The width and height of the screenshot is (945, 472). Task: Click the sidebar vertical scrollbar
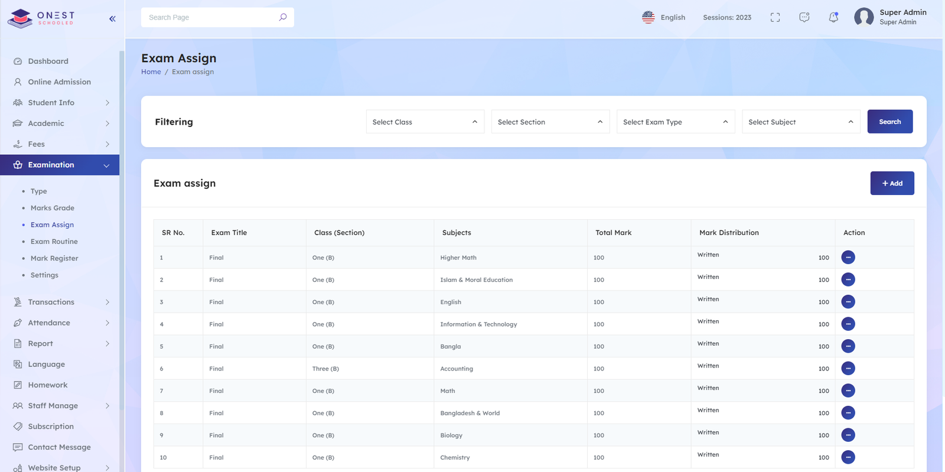click(x=122, y=230)
